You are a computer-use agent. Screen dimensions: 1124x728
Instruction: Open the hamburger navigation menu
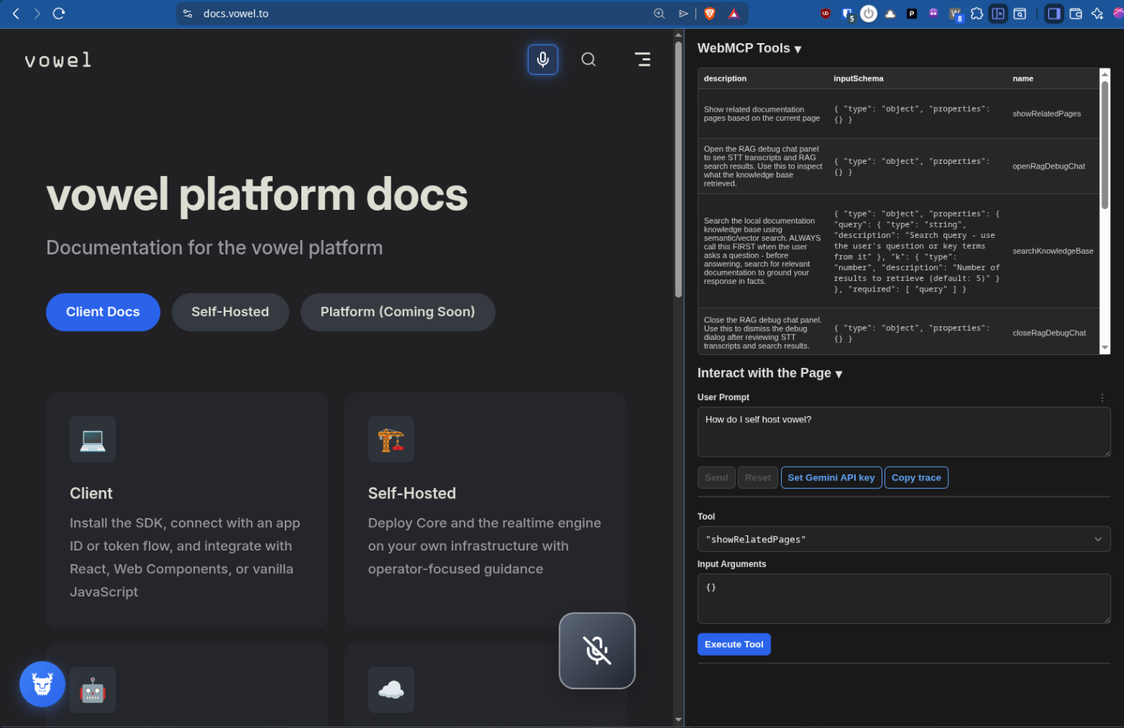(x=643, y=60)
